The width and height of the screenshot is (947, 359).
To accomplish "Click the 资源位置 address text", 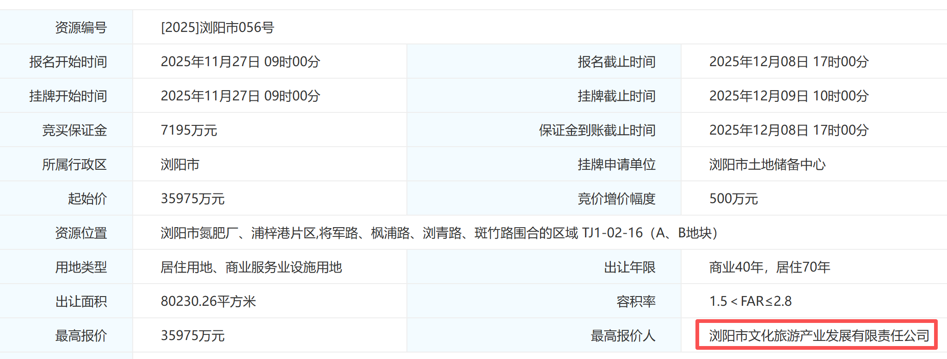I will coord(438,233).
